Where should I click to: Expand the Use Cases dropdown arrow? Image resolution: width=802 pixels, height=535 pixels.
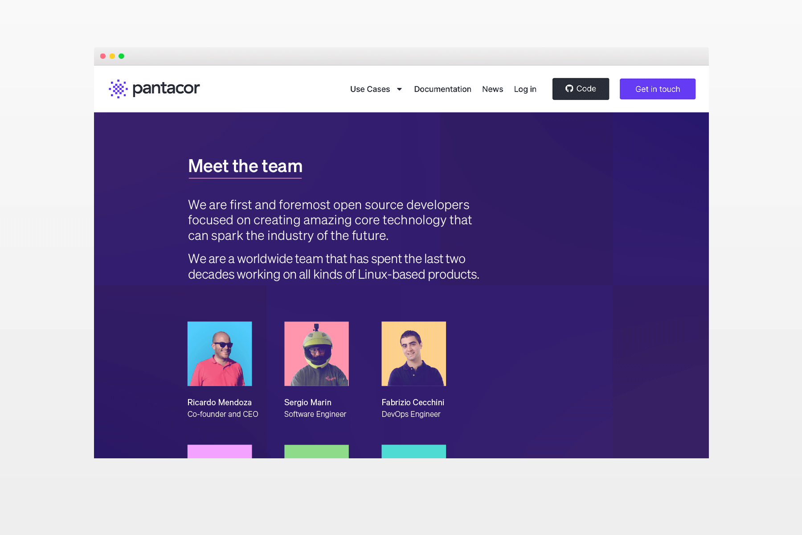[x=399, y=89]
